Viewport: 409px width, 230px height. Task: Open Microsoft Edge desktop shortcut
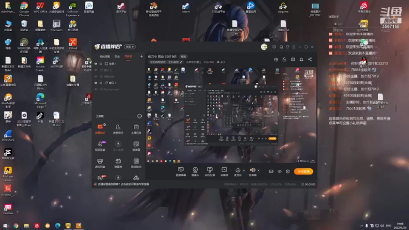[40, 100]
